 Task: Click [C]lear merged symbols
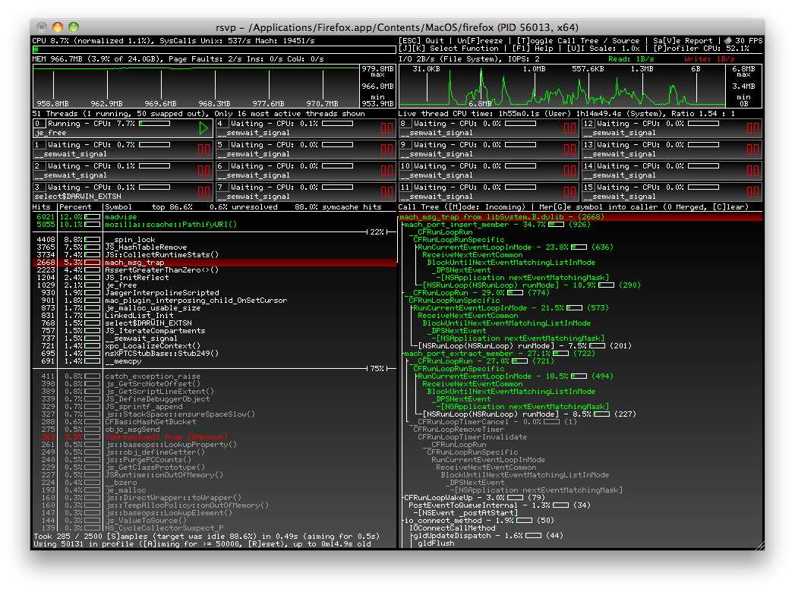point(727,206)
